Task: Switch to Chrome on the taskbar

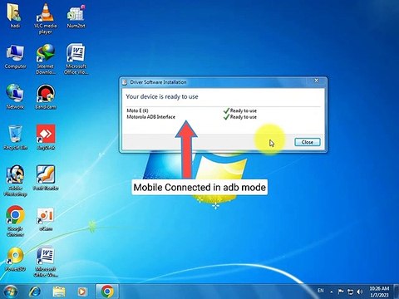Action: 107,292
